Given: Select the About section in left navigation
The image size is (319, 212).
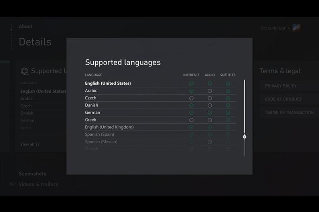Looking at the screenshot, I should point(26,27).
